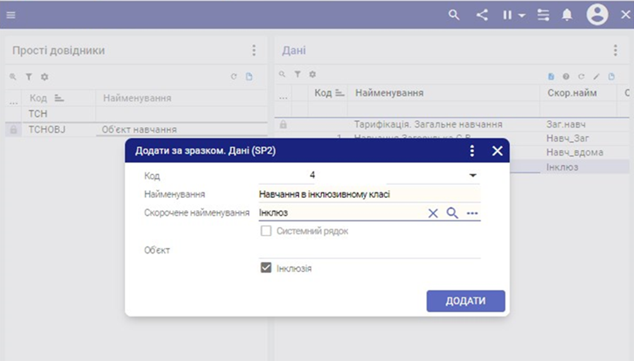Screen dimensions: 634x361
Task: Click the filter icon in Прості довідники panel
Action: 29,77
